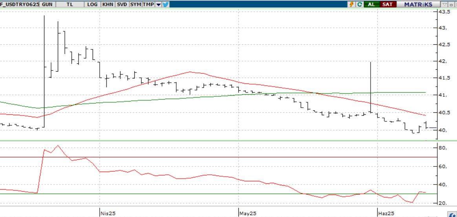
Task: Click the SVD toolbar button
Action: coord(122,4)
